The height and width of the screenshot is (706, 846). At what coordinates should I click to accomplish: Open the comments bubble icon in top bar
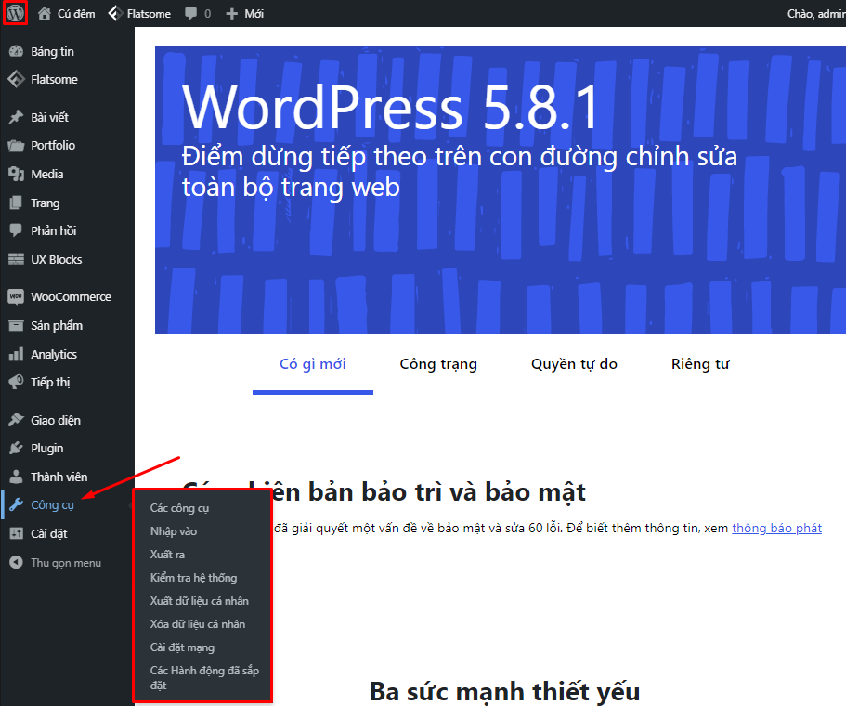[190, 14]
